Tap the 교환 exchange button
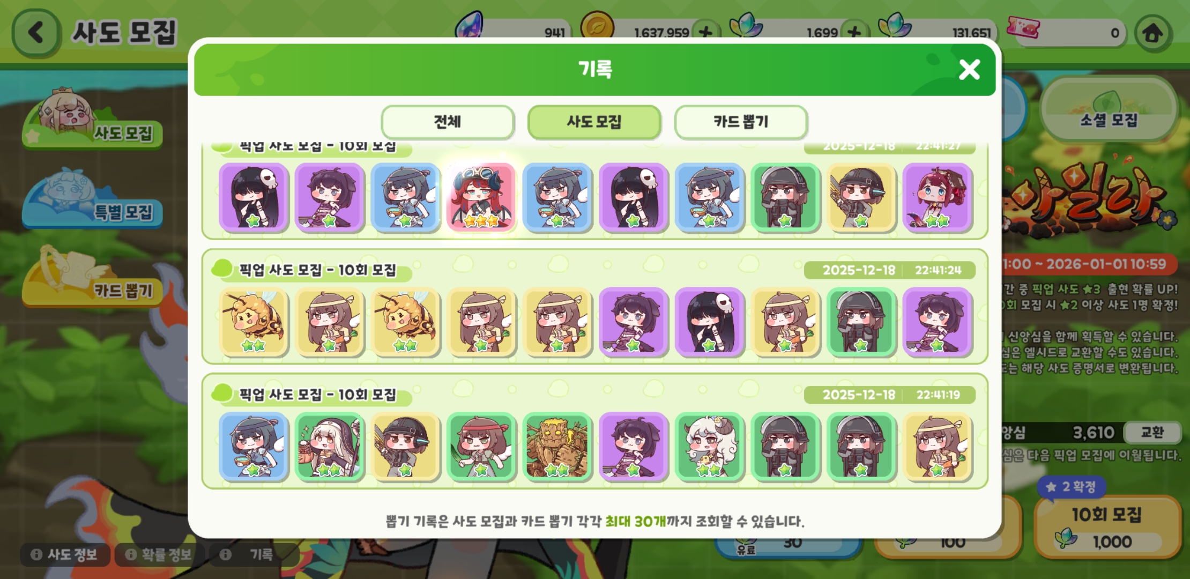The height and width of the screenshot is (579, 1190). click(x=1152, y=432)
